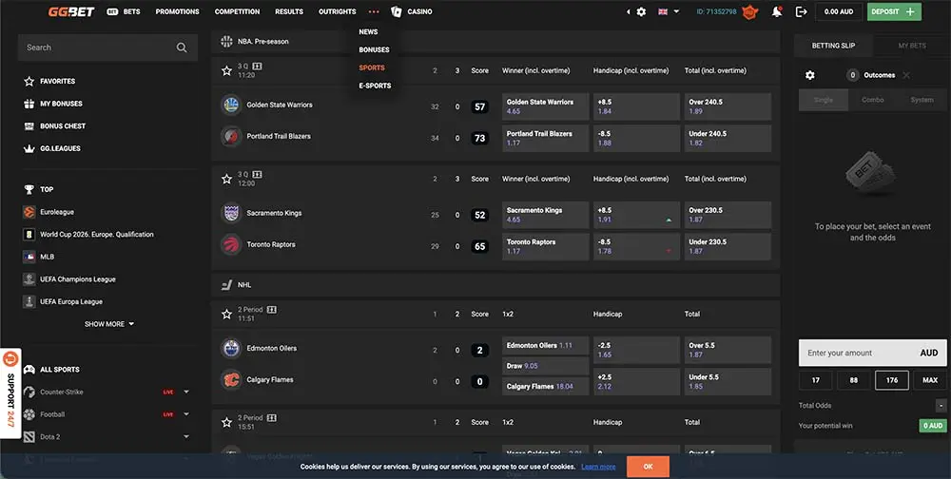Choose quick stake 176

pos(892,380)
